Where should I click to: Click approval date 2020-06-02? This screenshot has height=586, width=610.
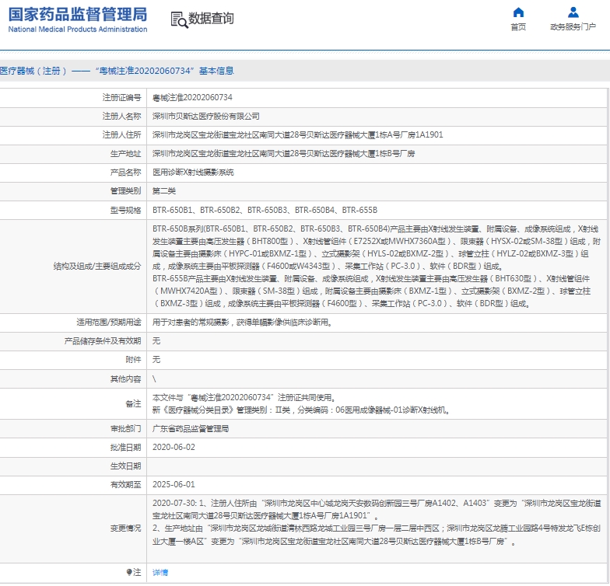(x=174, y=448)
